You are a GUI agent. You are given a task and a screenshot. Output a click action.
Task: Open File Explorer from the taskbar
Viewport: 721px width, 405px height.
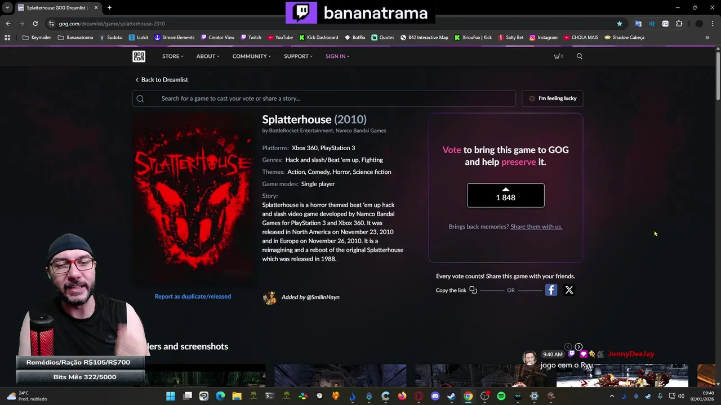click(x=237, y=396)
